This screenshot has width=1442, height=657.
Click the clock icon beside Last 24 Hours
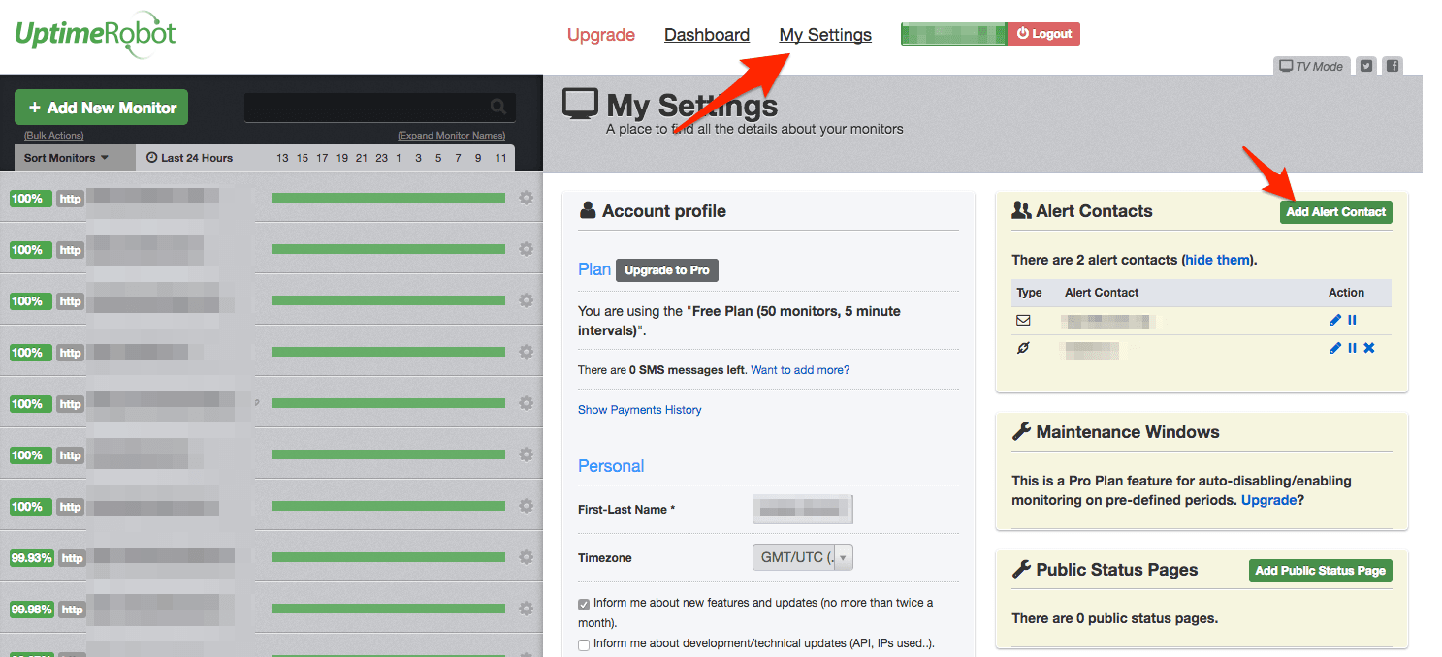click(x=151, y=157)
